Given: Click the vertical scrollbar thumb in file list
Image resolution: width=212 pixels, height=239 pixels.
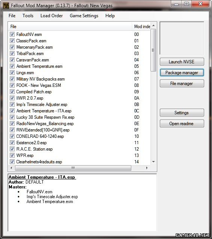Looking at the screenshot, I should coord(153,50).
